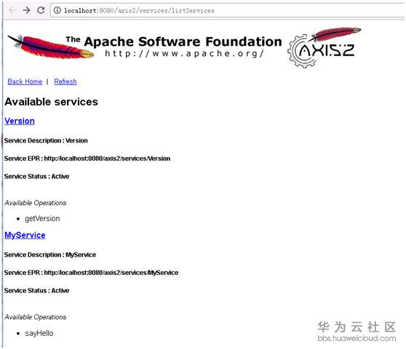Screen dimensions: 406x349
Task: Click the Apache Software Foundation banner logo
Action: 145,47
